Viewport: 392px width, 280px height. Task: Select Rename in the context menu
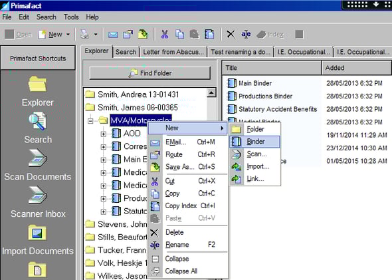coord(188,245)
